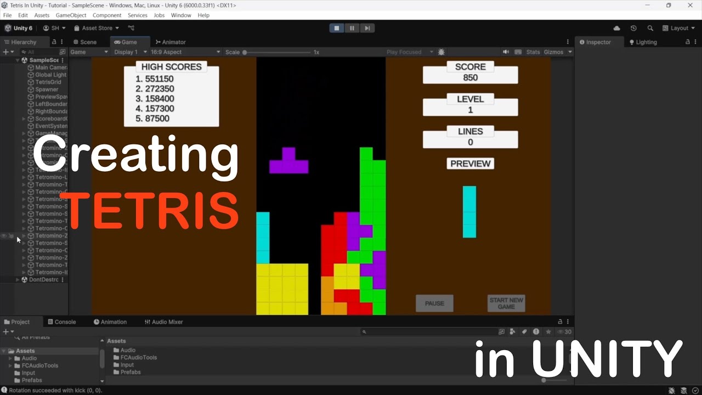The width and height of the screenshot is (702, 395).
Task: Click the global Search magnifier icon
Action: tap(650, 28)
